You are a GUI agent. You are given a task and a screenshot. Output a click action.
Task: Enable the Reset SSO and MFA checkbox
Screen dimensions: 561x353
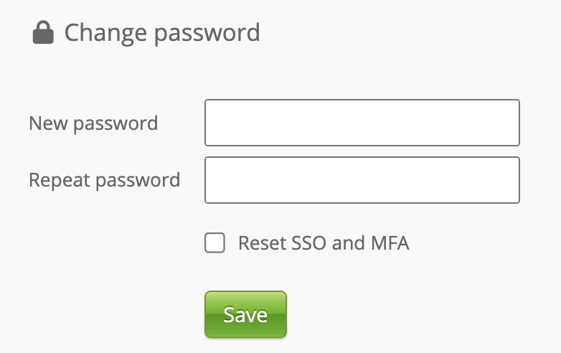215,243
